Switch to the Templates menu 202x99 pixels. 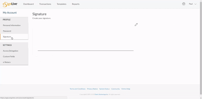pyautogui.click(x=62, y=4)
